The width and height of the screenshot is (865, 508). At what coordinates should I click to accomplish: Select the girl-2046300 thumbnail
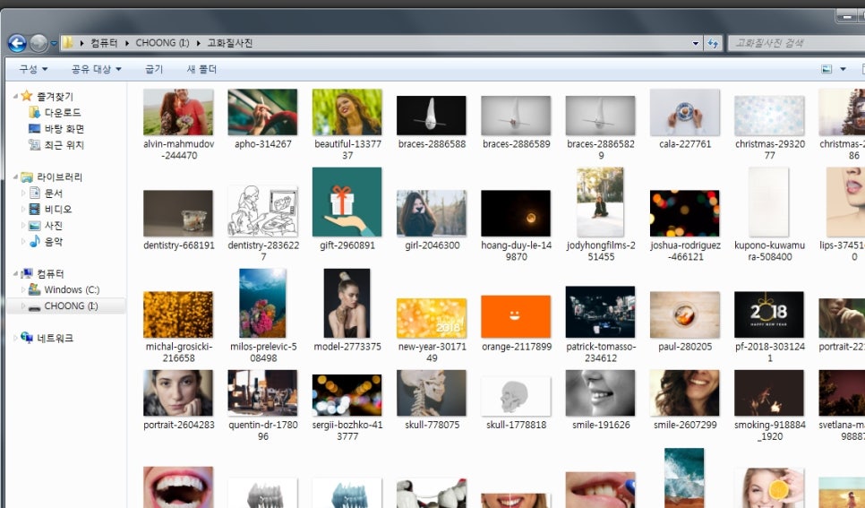(x=432, y=213)
